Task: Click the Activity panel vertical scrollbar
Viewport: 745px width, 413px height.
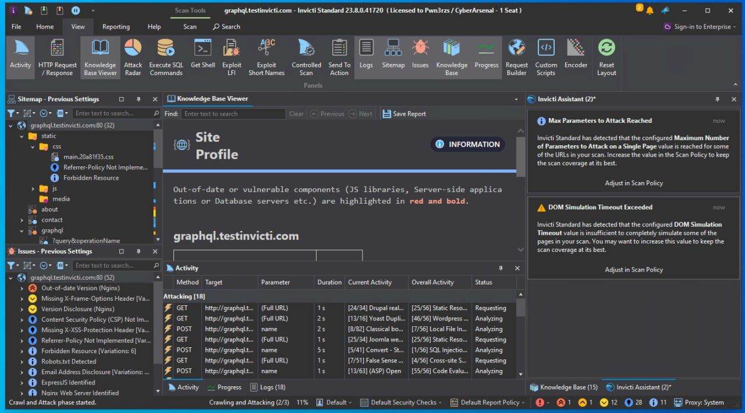Action: click(x=520, y=337)
